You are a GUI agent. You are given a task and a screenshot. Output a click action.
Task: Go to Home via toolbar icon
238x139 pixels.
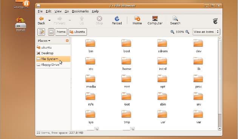point(137,21)
